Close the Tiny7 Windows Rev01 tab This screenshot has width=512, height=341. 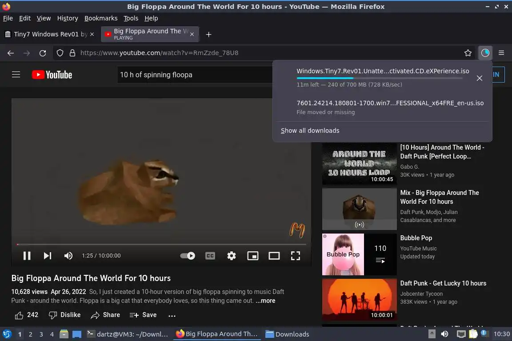[92, 34]
